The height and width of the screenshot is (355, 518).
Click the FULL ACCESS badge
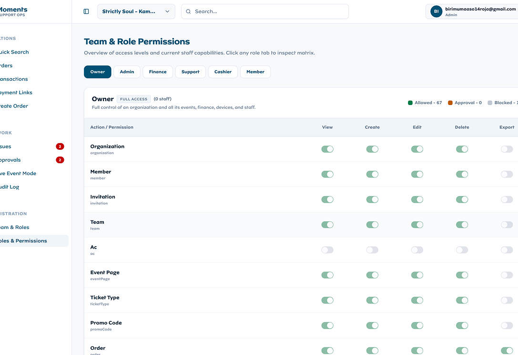click(x=134, y=99)
